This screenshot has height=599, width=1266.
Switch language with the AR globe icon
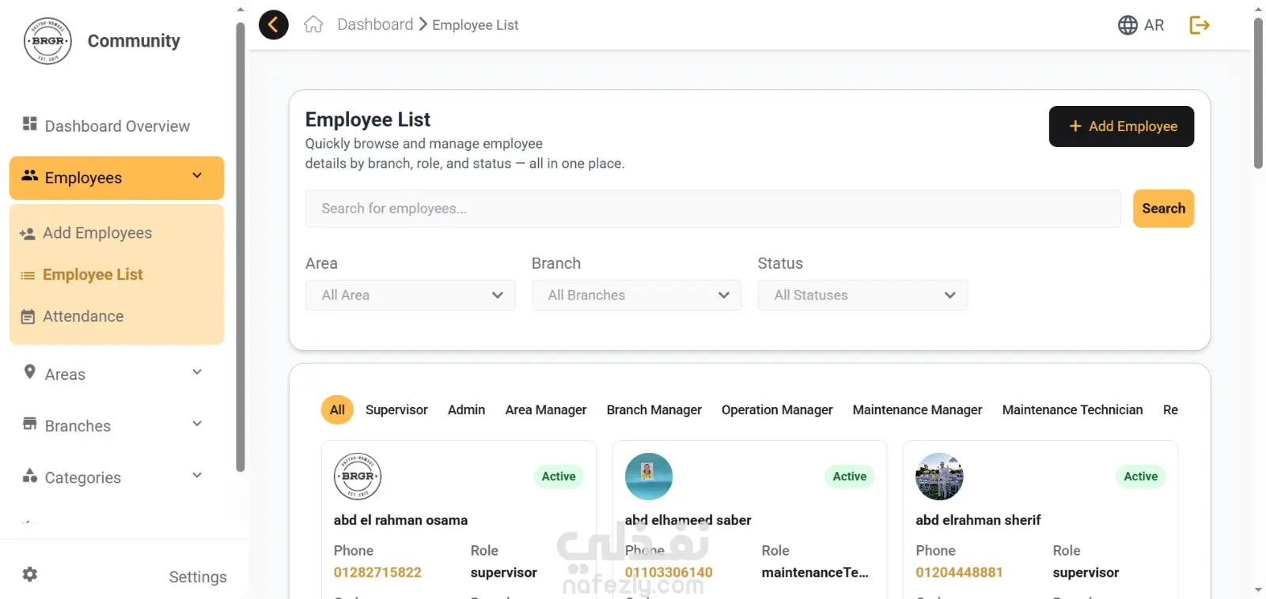pyautogui.click(x=1140, y=25)
